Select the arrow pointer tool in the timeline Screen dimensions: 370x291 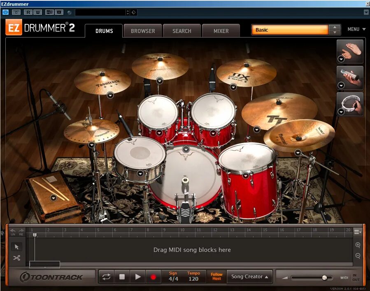pos(16,246)
